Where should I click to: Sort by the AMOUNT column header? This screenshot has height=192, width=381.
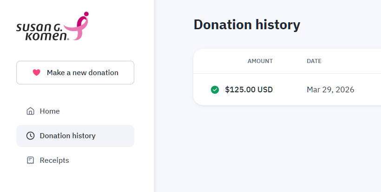coord(260,61)
